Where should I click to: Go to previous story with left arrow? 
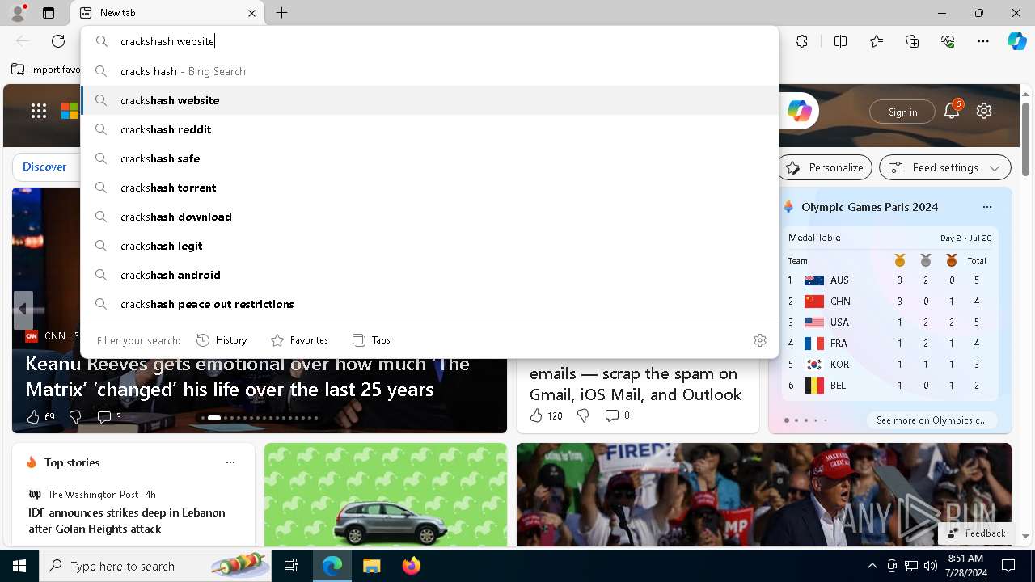coord(23,310)
